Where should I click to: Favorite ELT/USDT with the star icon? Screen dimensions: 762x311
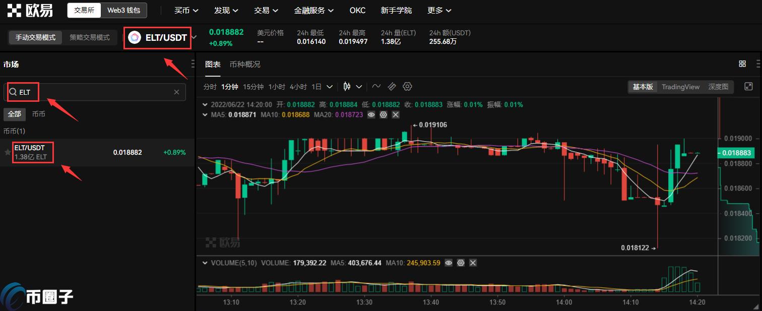click(8, 152)
